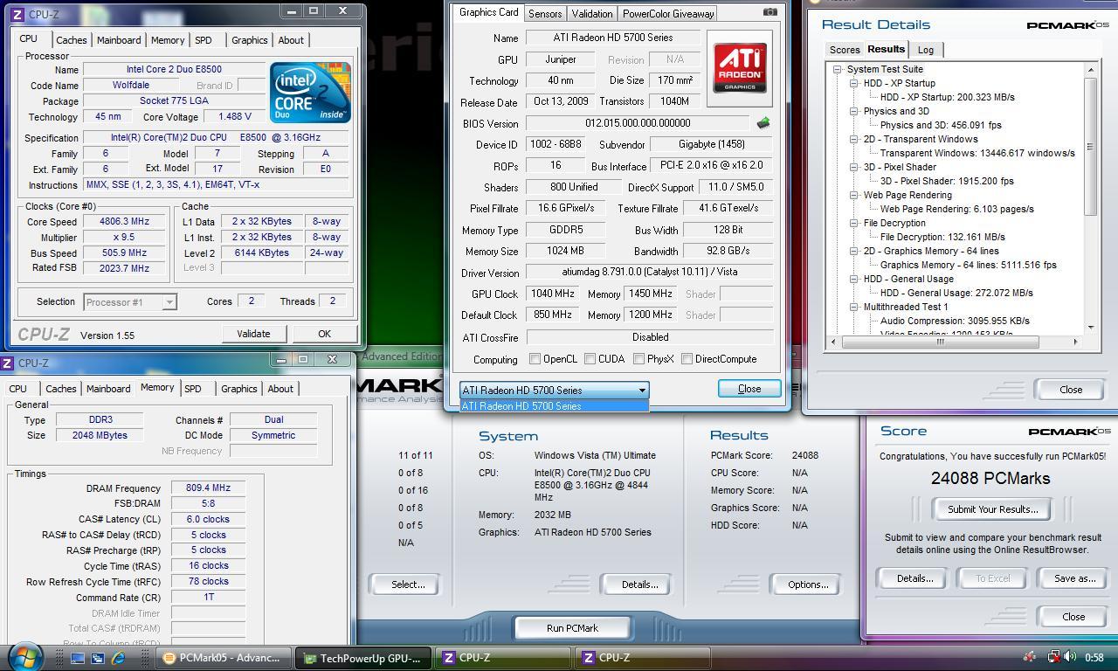This screenshot has width=1118, height=671.
Task: Collapse the HDD - XP Startup node
Action: click(853, 83)
